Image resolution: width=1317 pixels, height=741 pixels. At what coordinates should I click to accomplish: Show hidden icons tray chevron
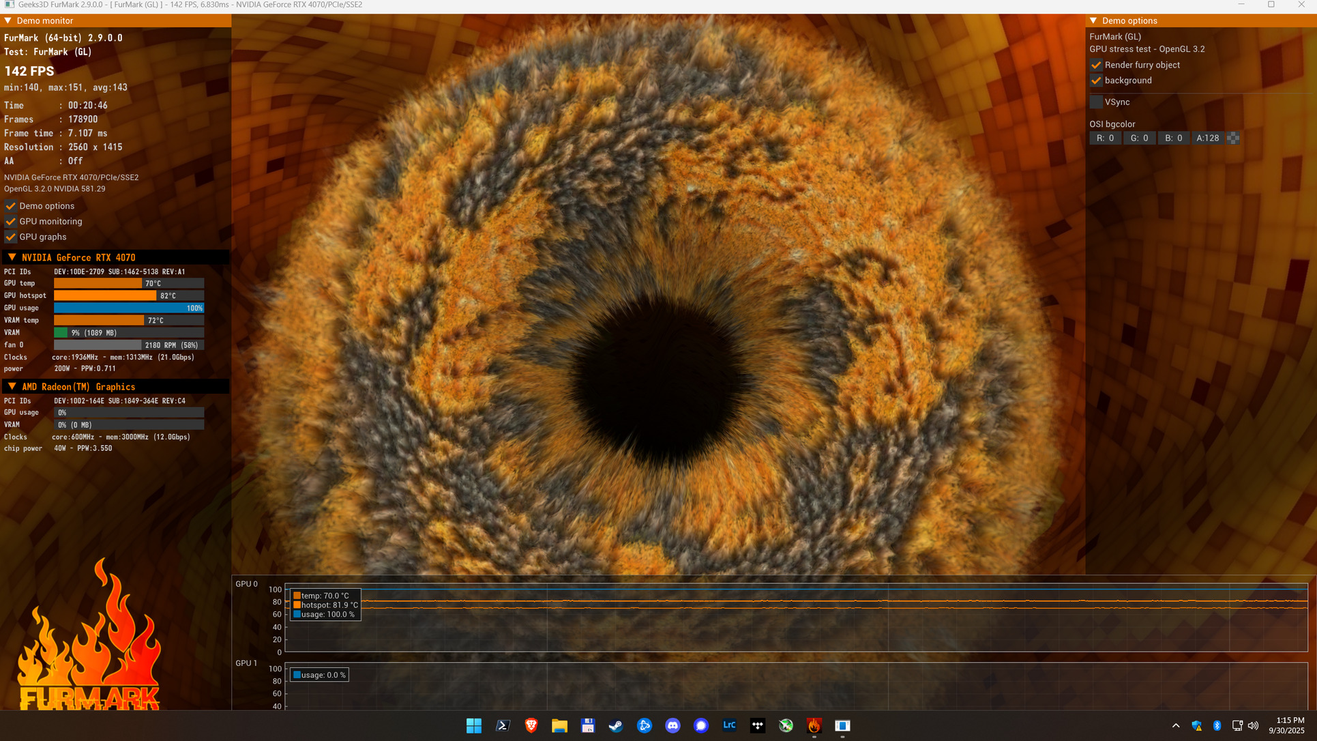pyautogui.click(x=1176, y=725)
